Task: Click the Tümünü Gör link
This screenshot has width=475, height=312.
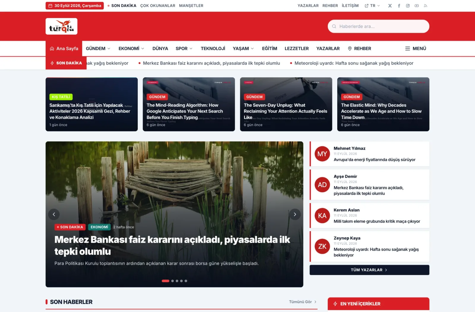Action: pos(303,302)
